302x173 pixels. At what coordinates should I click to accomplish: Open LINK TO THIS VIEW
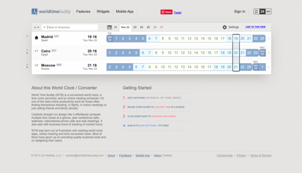(255, 27)
